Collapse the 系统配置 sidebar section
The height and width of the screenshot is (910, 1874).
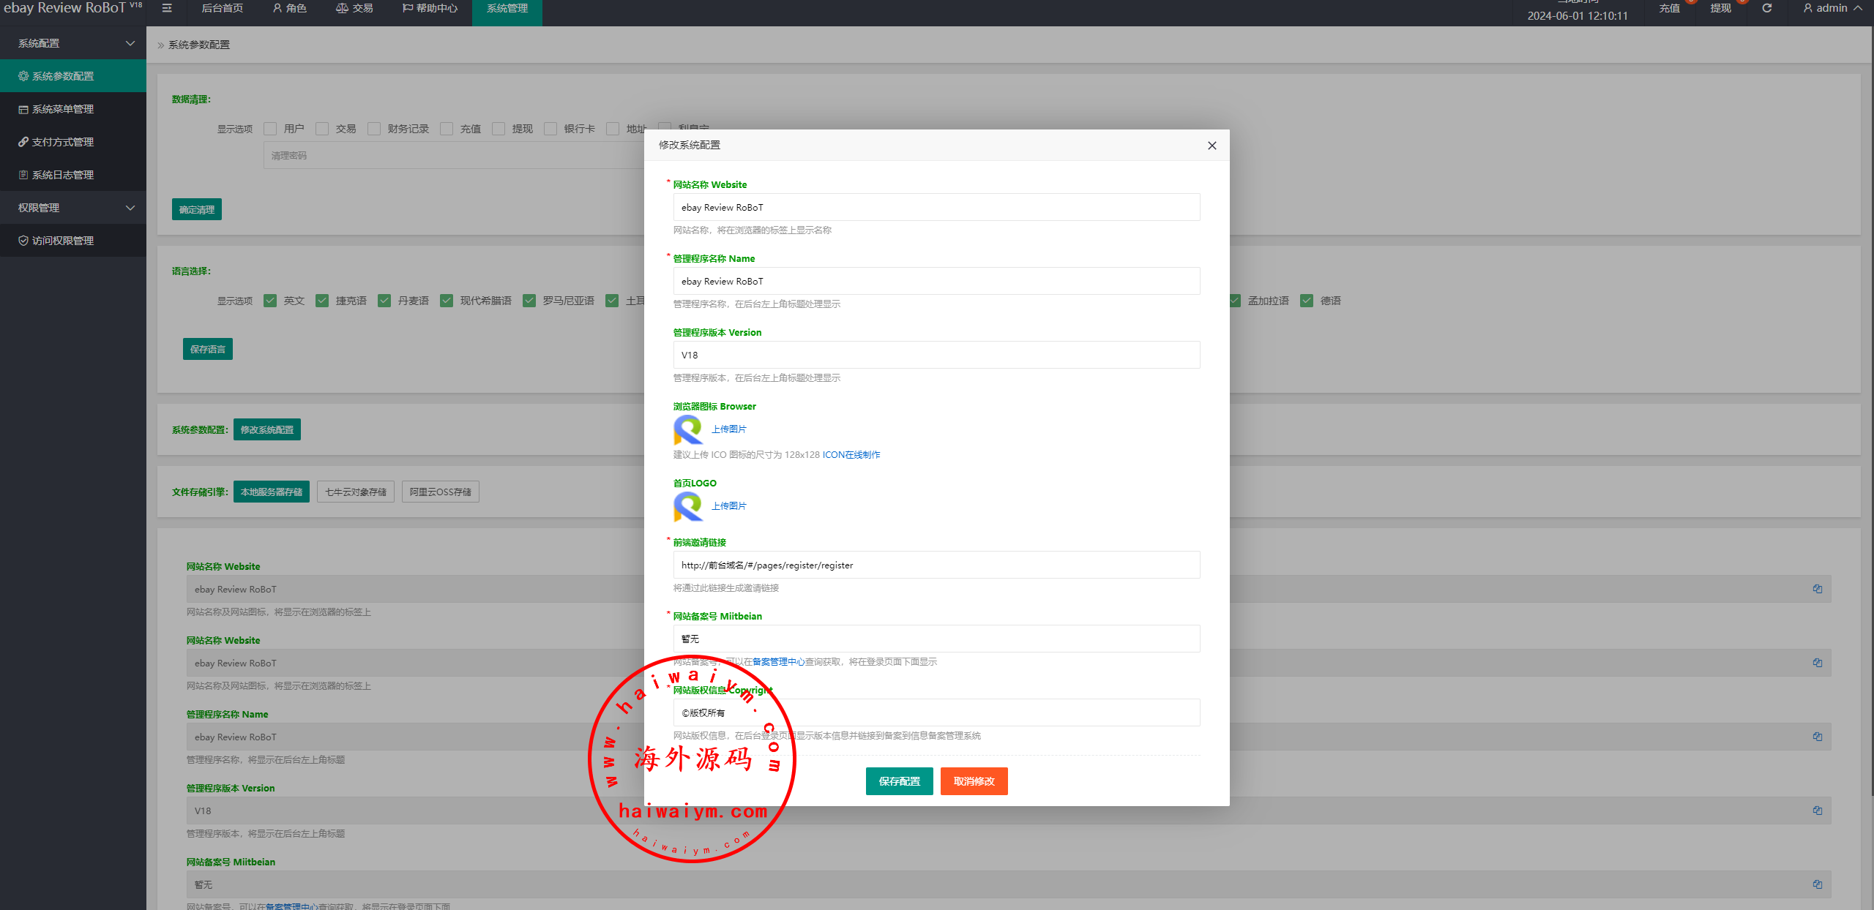click(x=73, y=43)
